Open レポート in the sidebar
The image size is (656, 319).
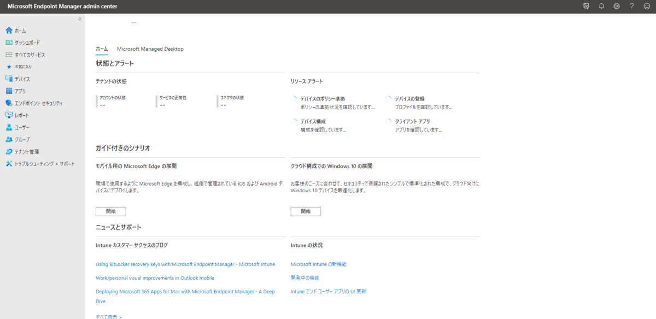[x=22, y=115]
